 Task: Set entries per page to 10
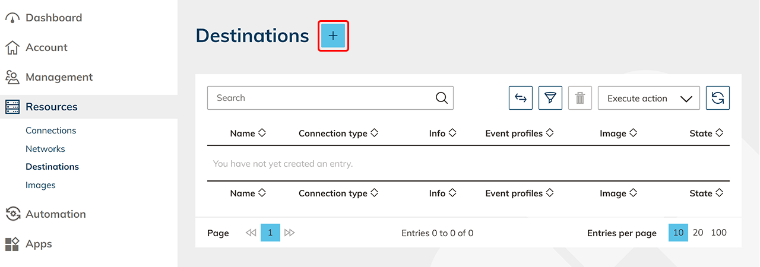point(678,233)
